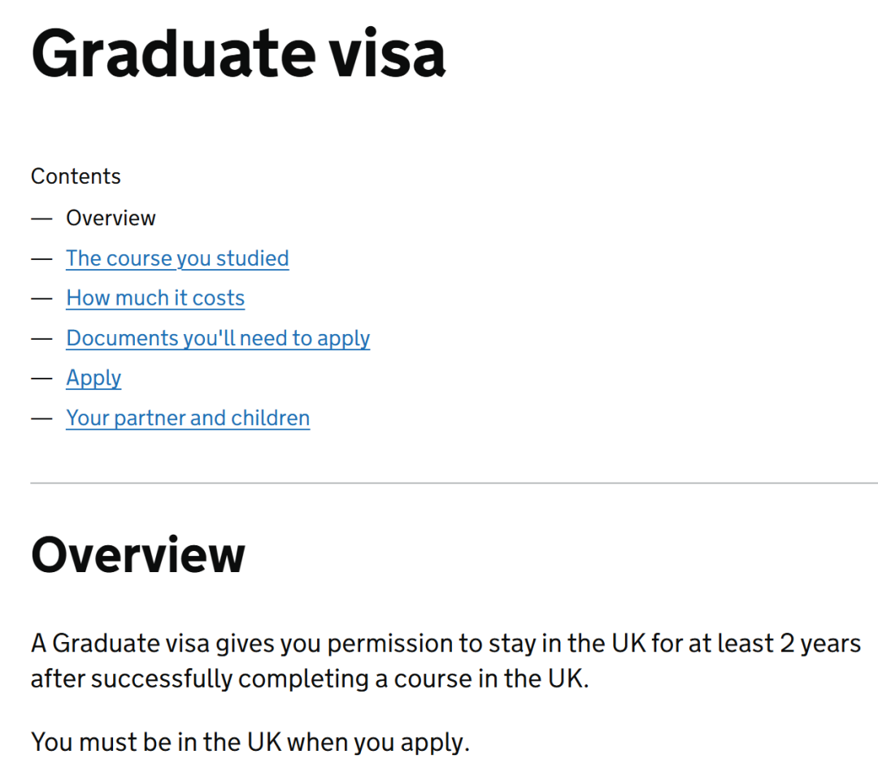Click the phrase 'at least 2 years'
Viewport: 878px width, 772px height.
coord(775,644)
